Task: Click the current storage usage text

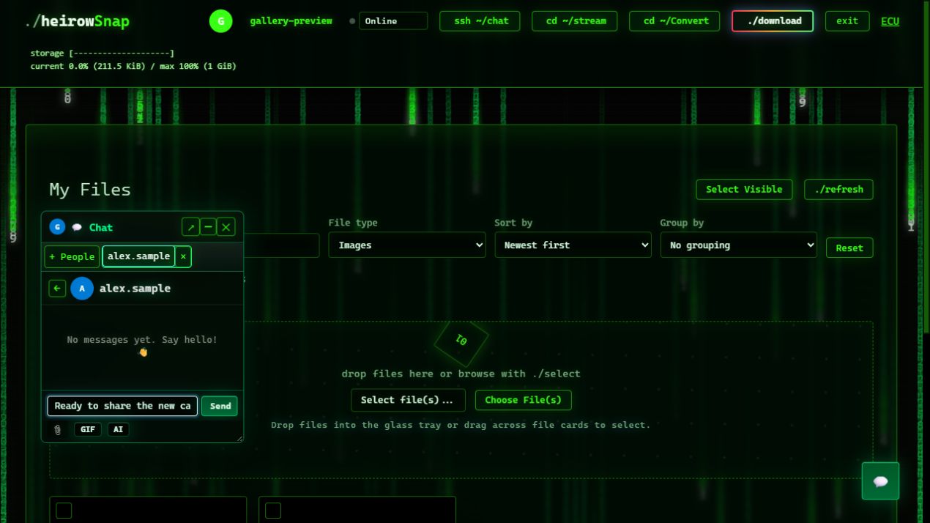Action: pos(133,67)
